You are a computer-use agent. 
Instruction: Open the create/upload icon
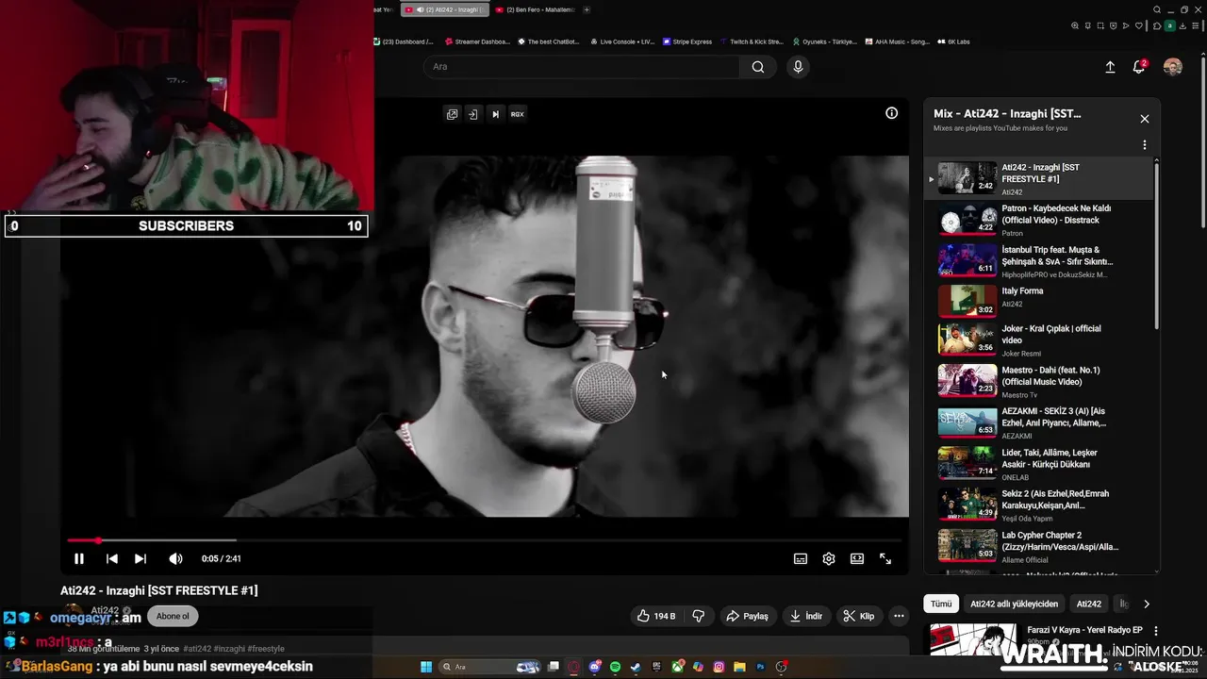[1110, 67]
